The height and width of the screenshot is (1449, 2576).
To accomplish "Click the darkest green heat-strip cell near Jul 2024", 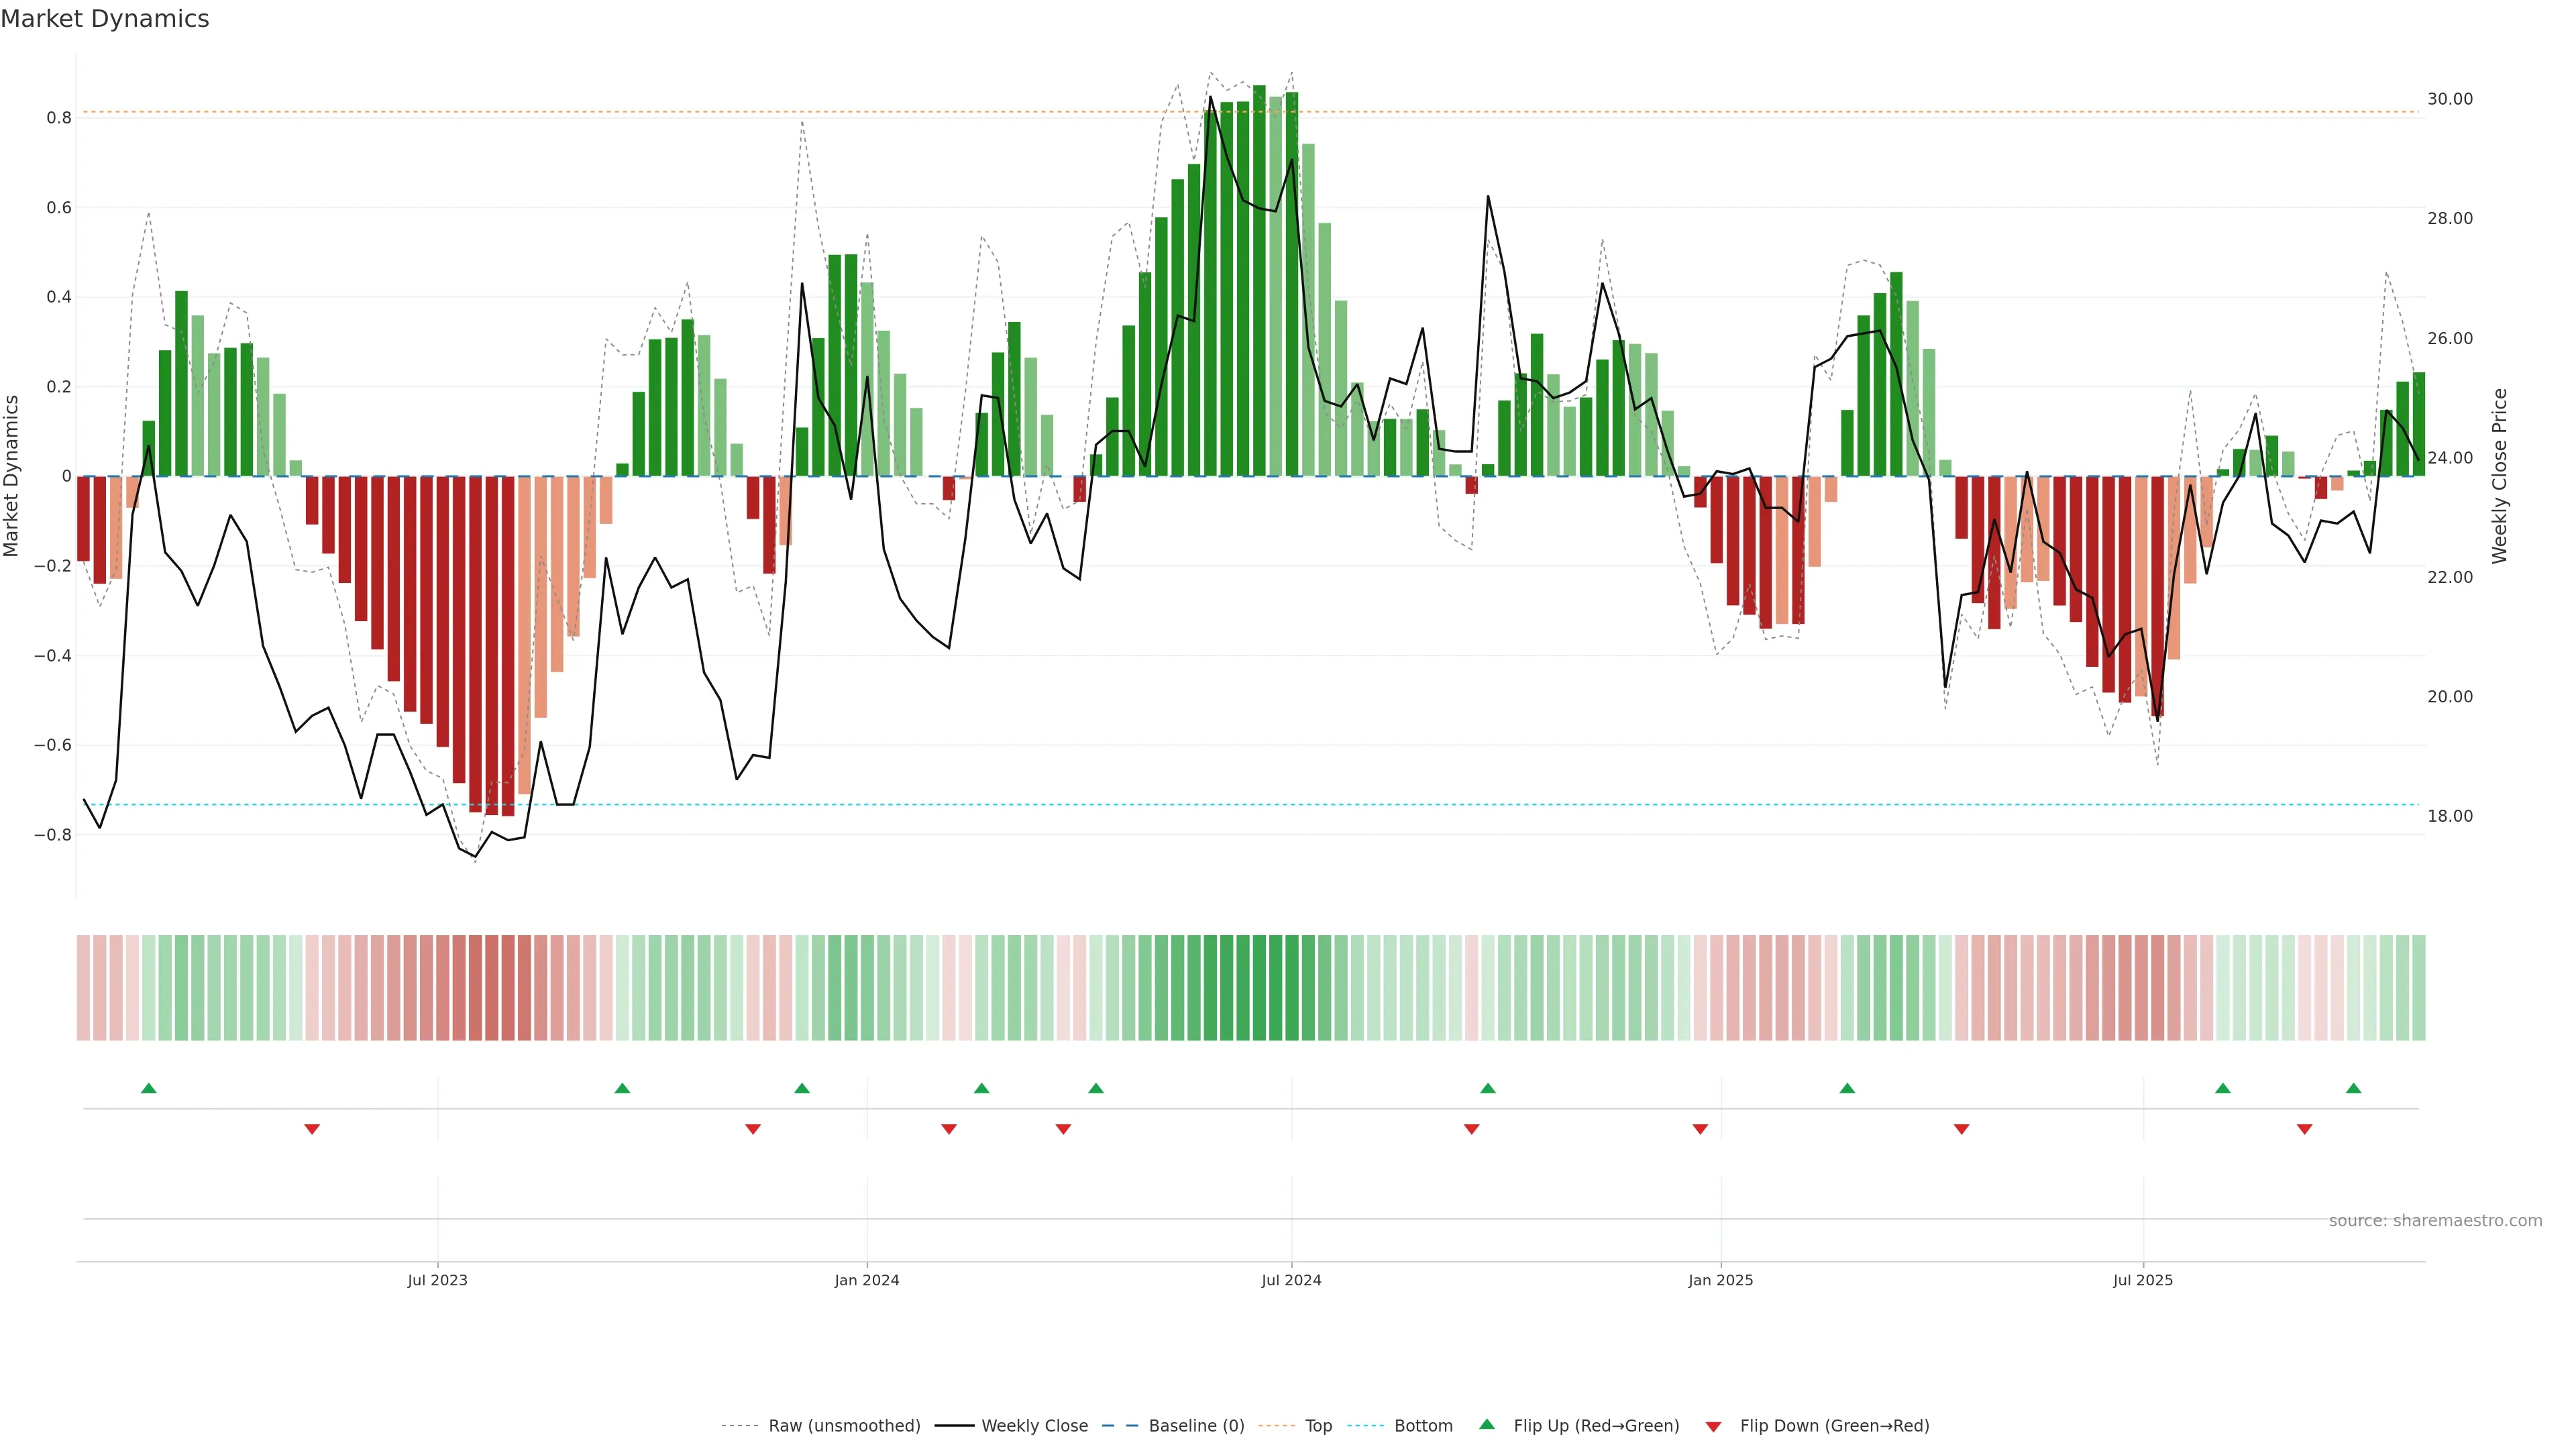I will pos(1259,988).
